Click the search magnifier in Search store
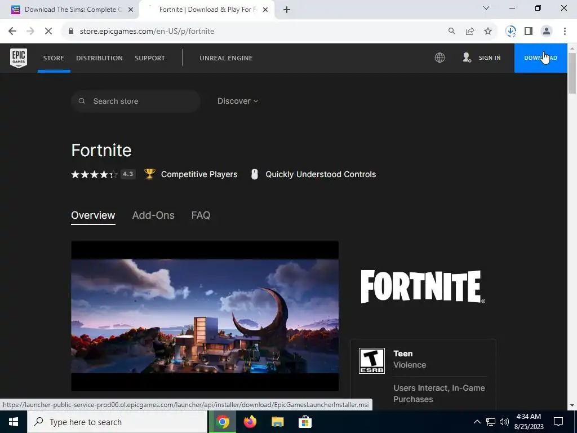 [82, 101]
